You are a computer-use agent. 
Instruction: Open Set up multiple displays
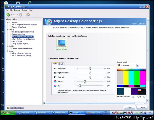tap(20, 44)
